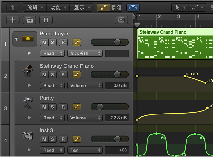Toggle automation button on Purity track
This screenshot has height=157, width=213.
pyautogui.click(x=77, y=107)
